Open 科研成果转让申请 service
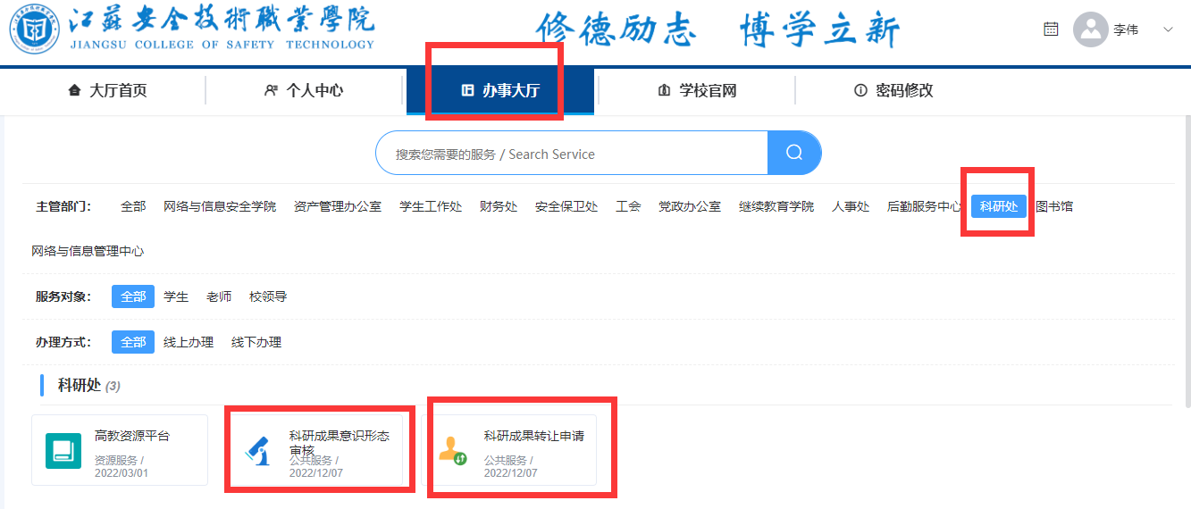The height and width of the screenshot is (509, 1191). [x=509, y=450]
